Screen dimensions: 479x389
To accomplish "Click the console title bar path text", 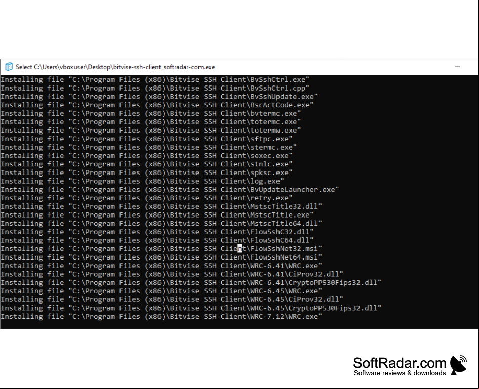I will [x=115, y=67].
